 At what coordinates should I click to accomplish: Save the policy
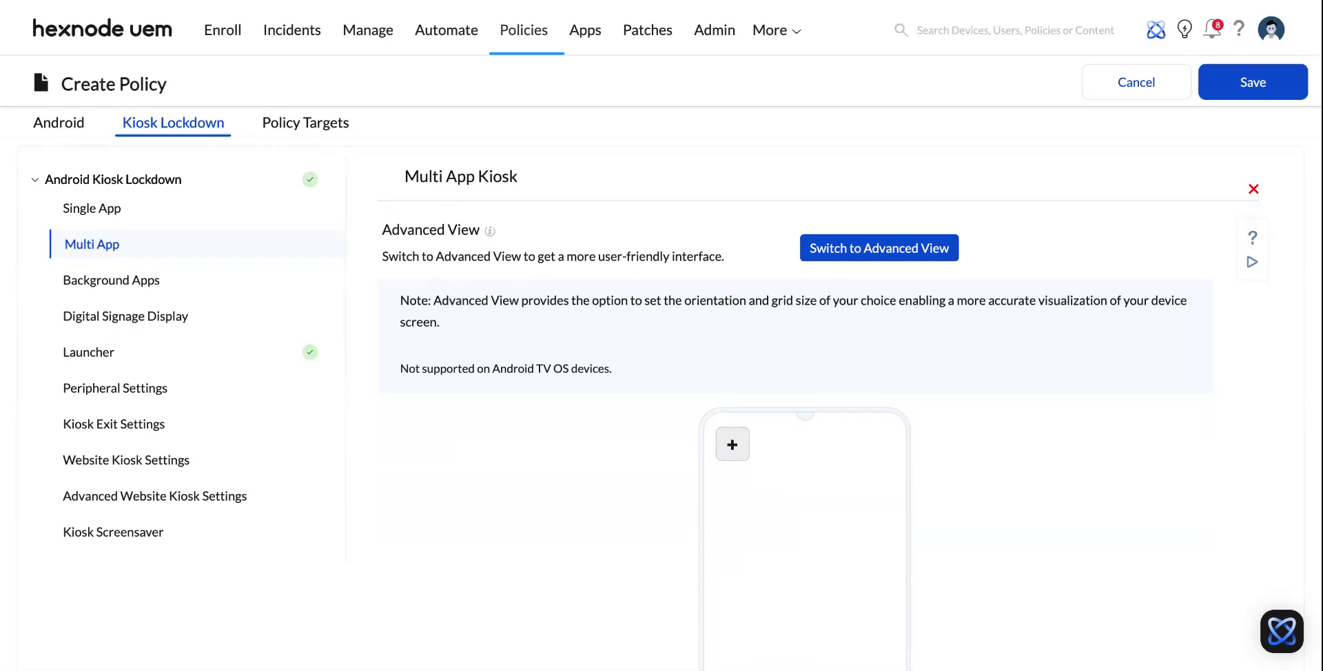coord(1253,81)
